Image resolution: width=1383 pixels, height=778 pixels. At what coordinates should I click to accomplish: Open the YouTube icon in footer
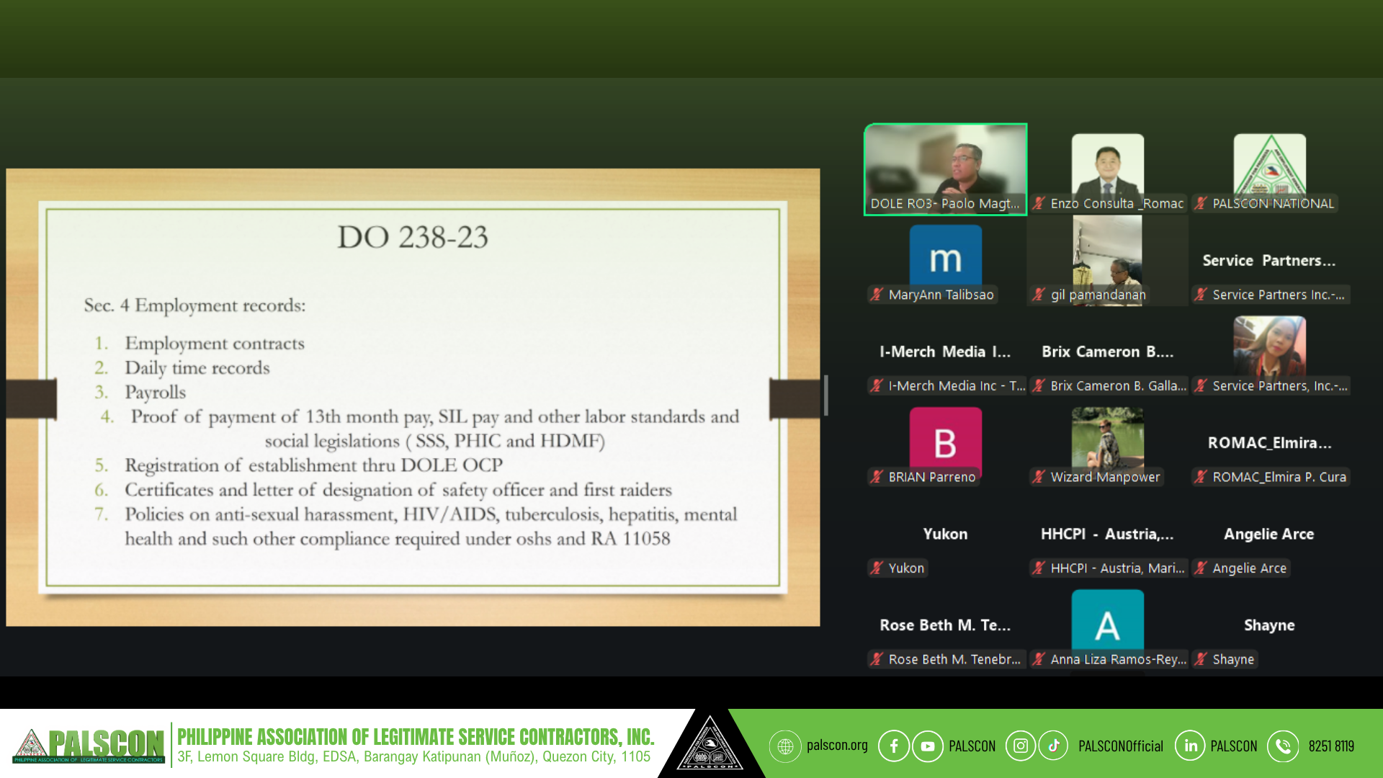tap(928, 746)
